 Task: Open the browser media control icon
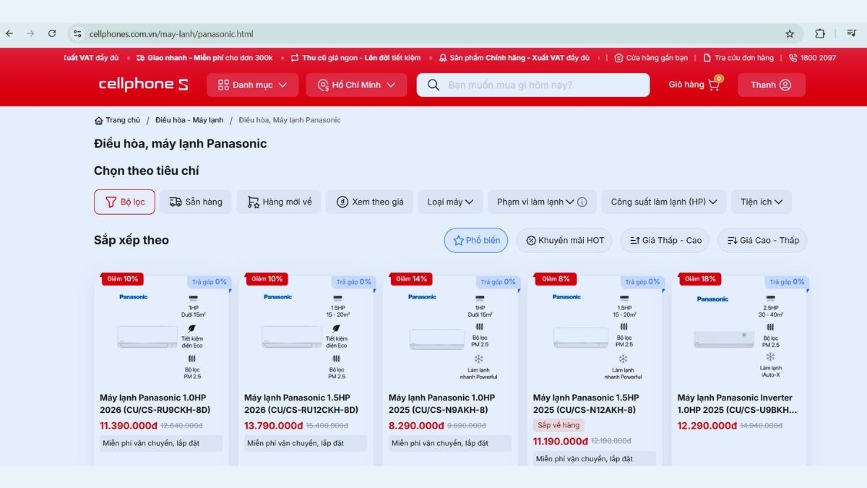click(851, 33)
